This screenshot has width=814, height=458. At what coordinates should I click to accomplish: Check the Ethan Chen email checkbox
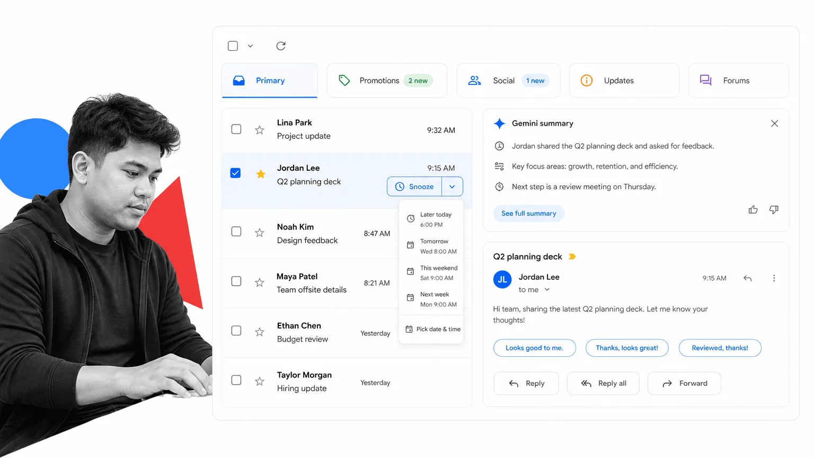click(236, 331)
